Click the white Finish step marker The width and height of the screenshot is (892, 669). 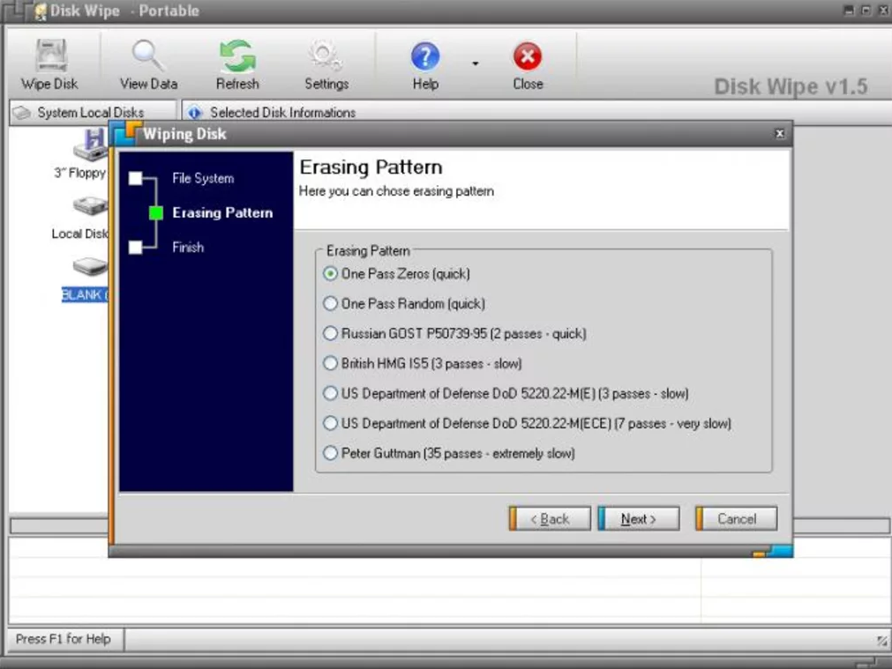point(135,248)
